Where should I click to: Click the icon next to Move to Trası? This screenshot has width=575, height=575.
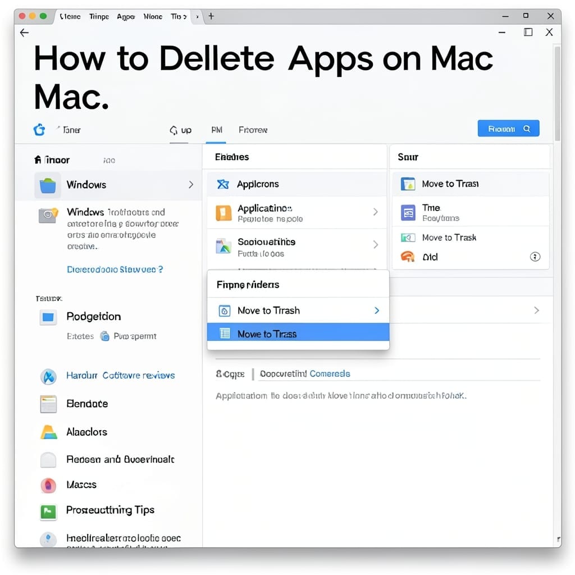pos(408,184)
